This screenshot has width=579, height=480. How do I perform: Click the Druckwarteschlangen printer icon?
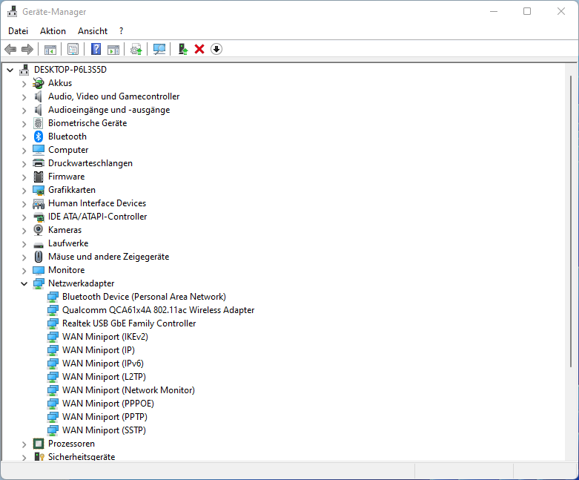[x=39, y=163]
